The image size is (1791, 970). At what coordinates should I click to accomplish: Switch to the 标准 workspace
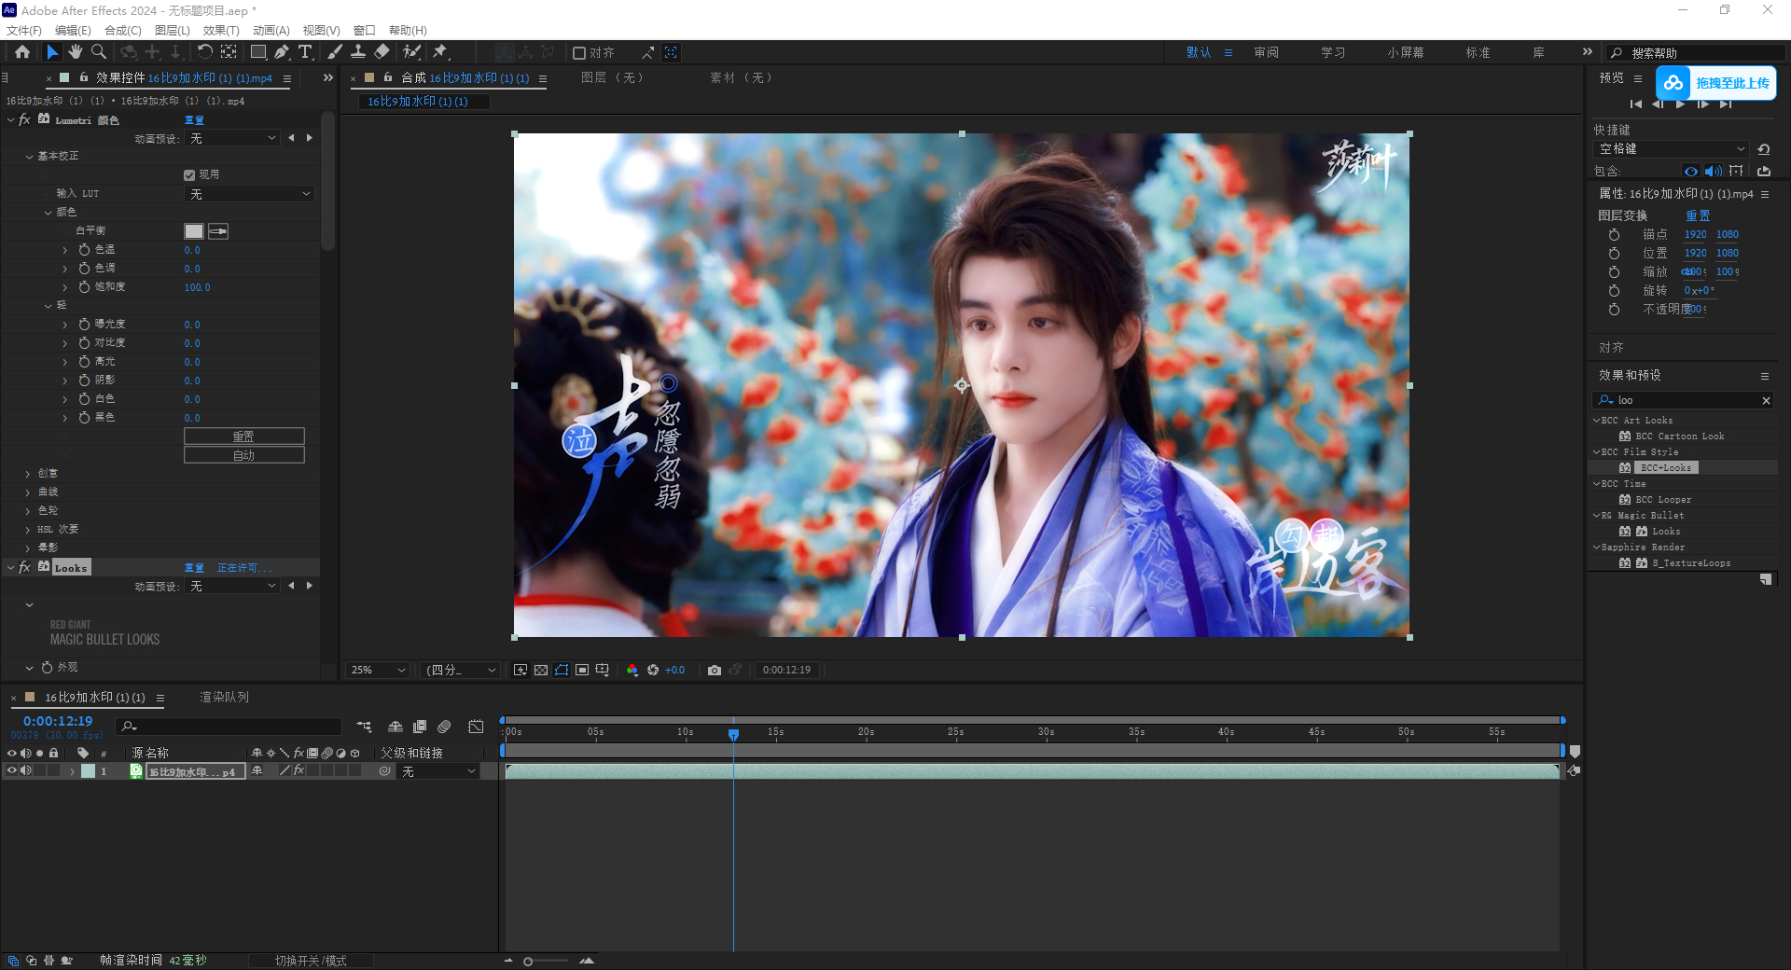pyautogui.click(x=1478, y=53)
